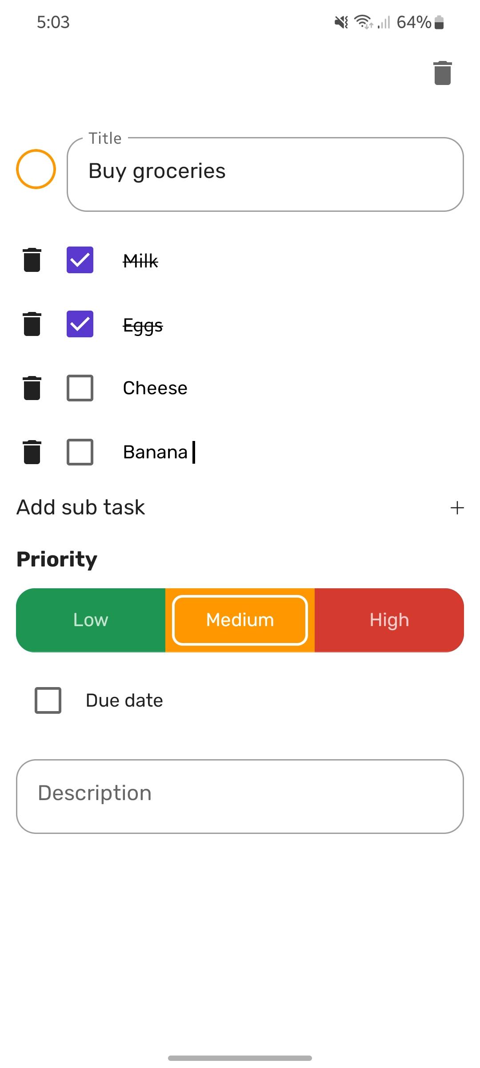
Task: Edit the Buy groceries title field
Action: (265, 172)
